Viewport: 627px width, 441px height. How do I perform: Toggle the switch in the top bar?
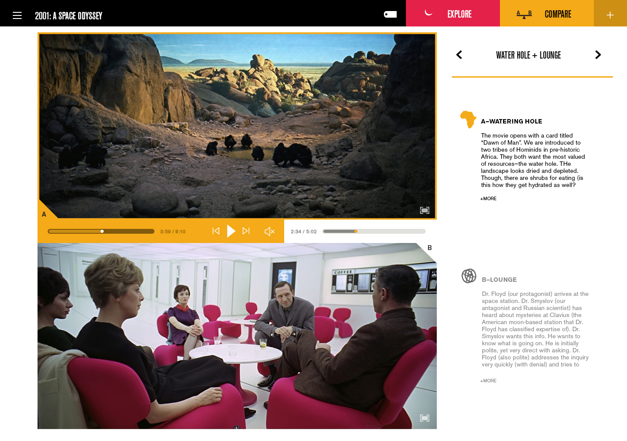click(x=390, y=15)
